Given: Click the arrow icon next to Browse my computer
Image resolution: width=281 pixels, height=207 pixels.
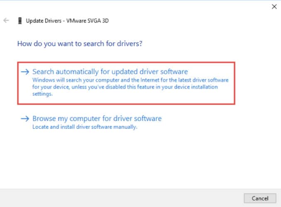Looking at the screenshot, I should [x=25, y=119].
